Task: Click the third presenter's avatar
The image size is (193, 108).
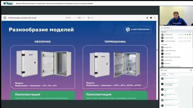Action: (x=162, y=41)
